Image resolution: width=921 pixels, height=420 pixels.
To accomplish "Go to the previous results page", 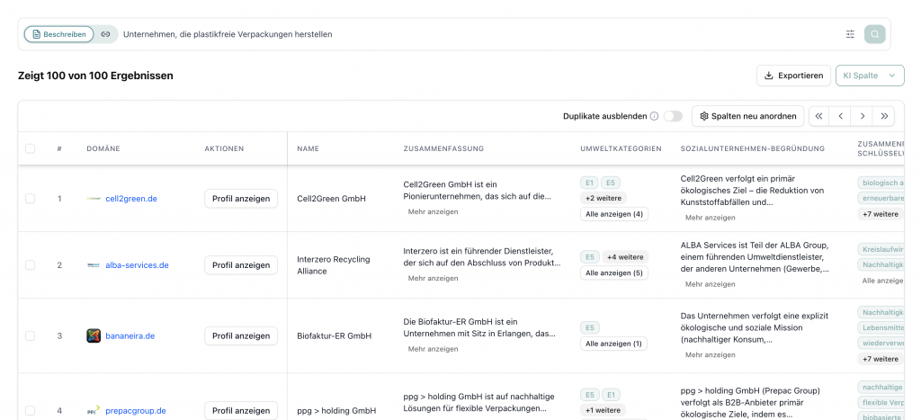I will coord(840,116).
